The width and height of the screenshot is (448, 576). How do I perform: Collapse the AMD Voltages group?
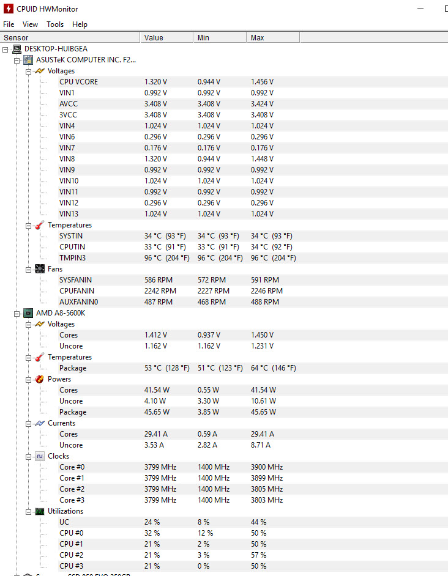28,324
